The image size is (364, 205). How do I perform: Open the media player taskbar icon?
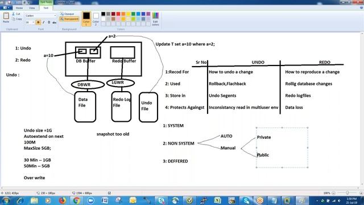[x=48, y=200]
